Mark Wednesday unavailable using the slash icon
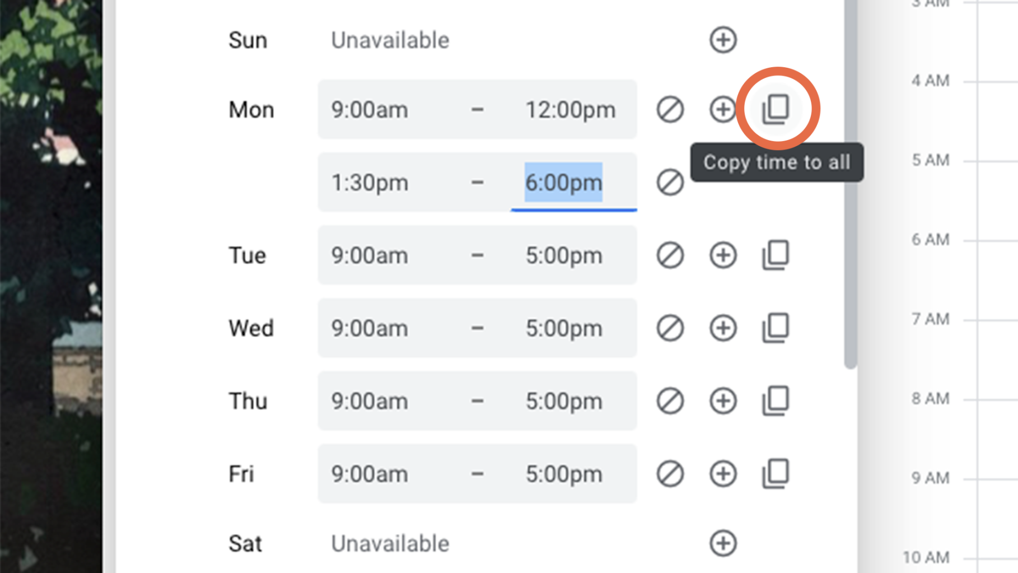The width and height of the screenshot is (1018, 573). click(x=670, y=328)
